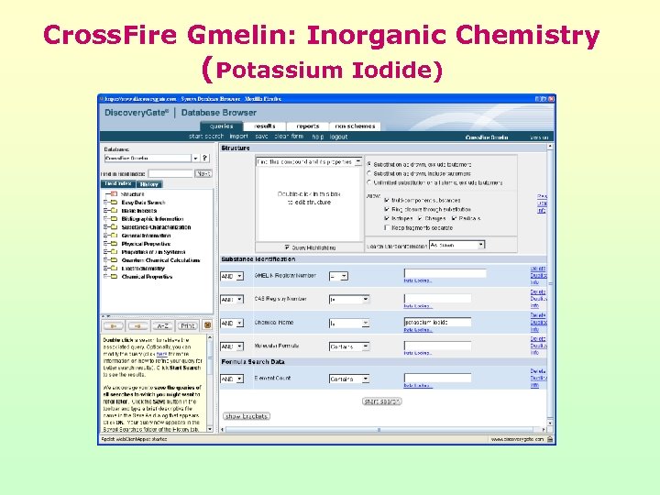
Task: Expand the Bibliographic Information folder
Action: 105,219
